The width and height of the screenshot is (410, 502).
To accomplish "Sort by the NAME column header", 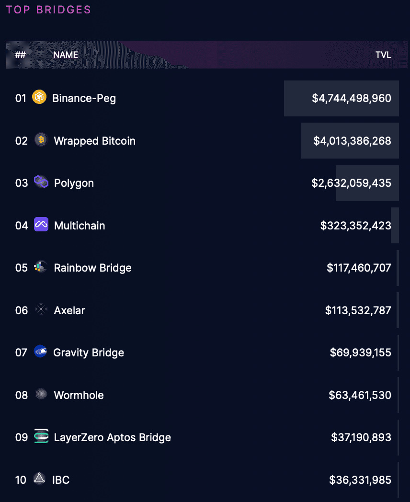I will [66, 55].
